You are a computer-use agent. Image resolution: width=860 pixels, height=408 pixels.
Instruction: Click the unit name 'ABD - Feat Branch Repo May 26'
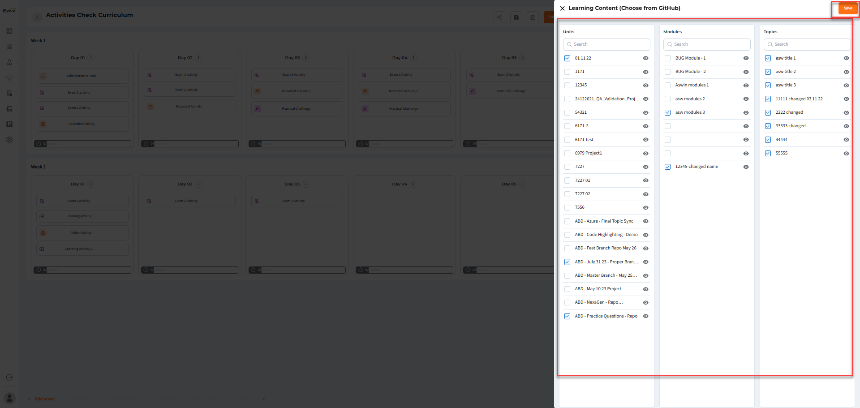click(606, 248)
